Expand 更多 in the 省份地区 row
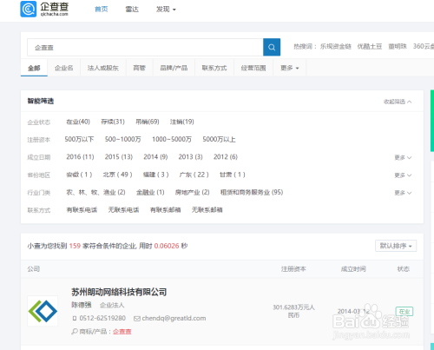Screen dimensions: 434x350 pyautogui.click(x=403, y=175)
